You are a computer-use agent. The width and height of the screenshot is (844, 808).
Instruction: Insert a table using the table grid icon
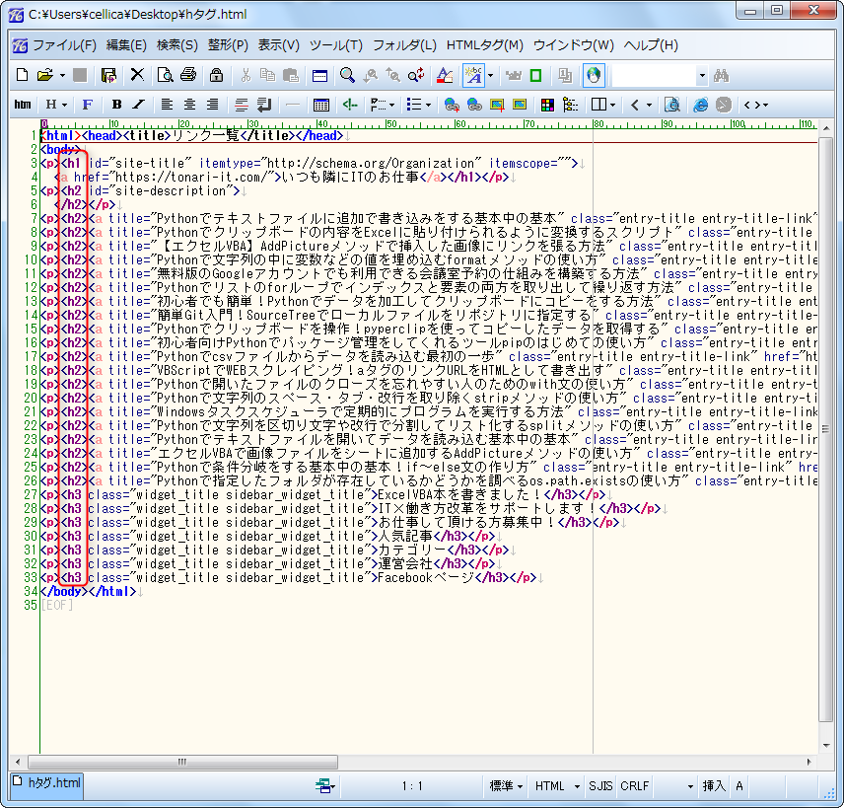(x=323, y=105)
